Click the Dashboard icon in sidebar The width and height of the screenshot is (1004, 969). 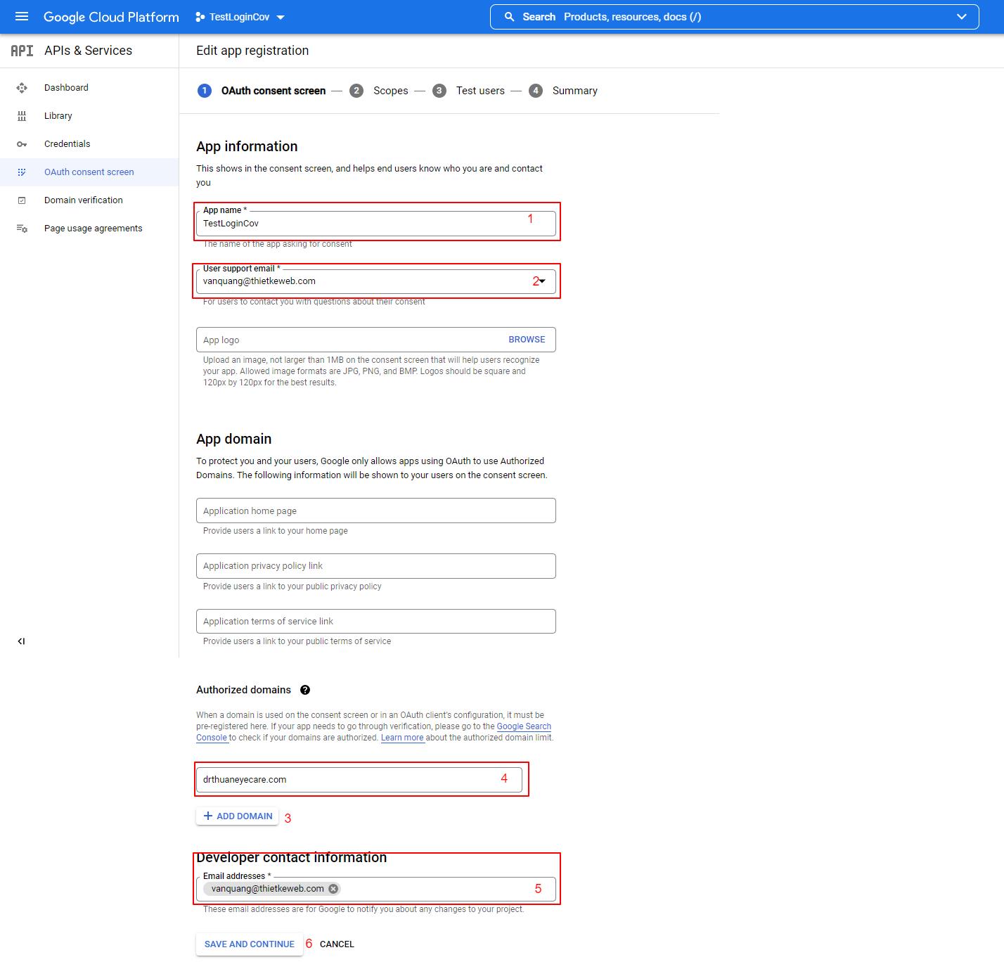pyautogui.click(x=22, y=88)
